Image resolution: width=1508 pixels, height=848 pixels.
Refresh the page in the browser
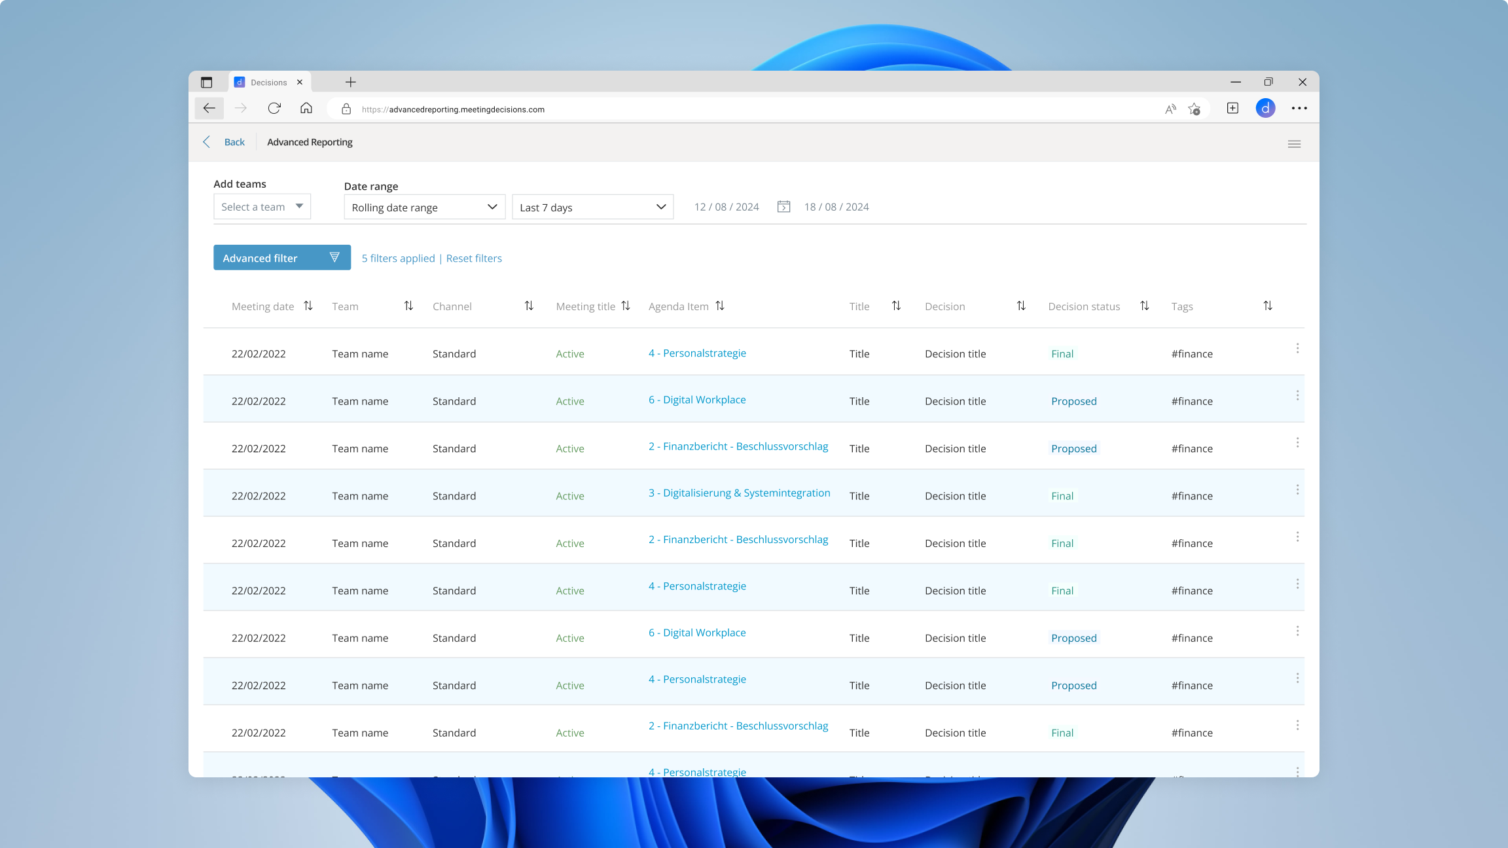pos(274,108)
